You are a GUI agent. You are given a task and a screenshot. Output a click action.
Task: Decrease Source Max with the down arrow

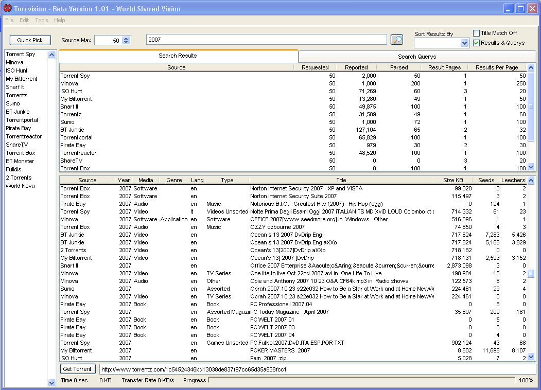tap(126, 42)
